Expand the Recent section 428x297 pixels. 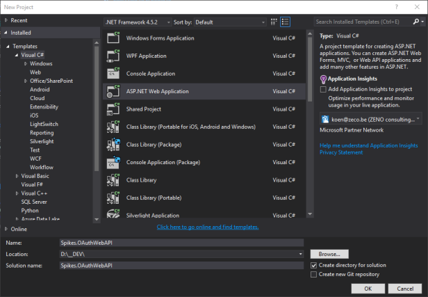(x=6, y=20)
